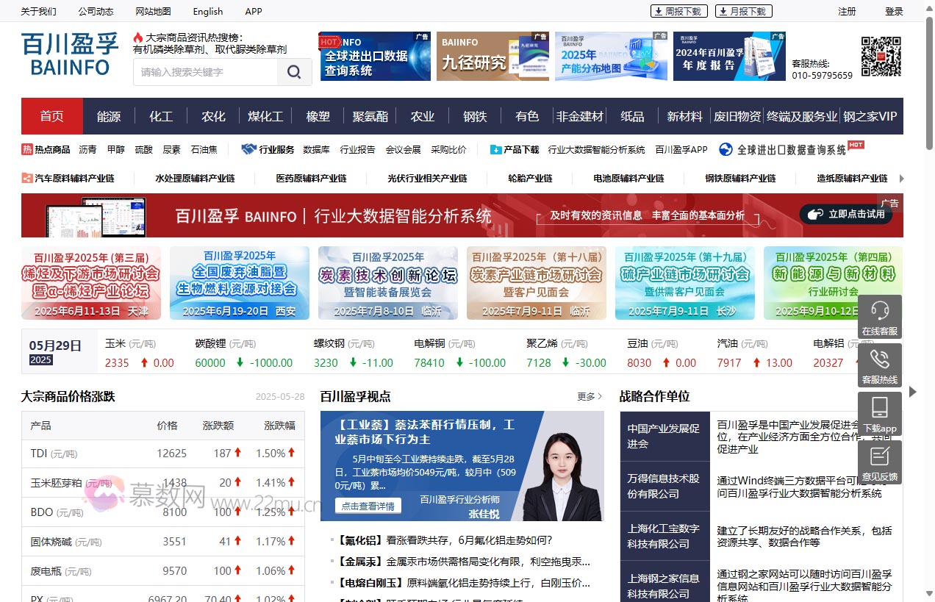Click the search magnifier icon
This screenshot has width=935, height=602.
294,71
